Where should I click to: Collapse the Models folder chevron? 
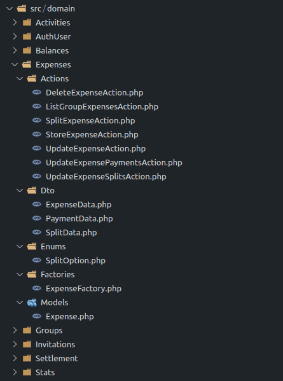pyautogui.click(x=20, y=303)
